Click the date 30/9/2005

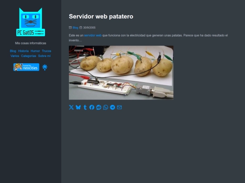(x=89, y=28)
